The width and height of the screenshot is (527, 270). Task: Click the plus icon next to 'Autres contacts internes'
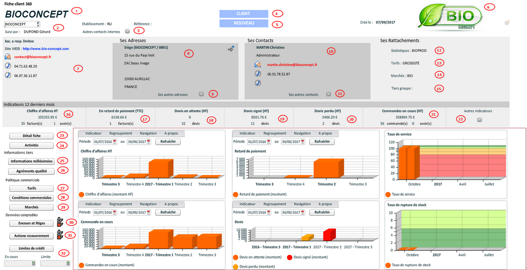pyautogui.click(x=127, y=30)
